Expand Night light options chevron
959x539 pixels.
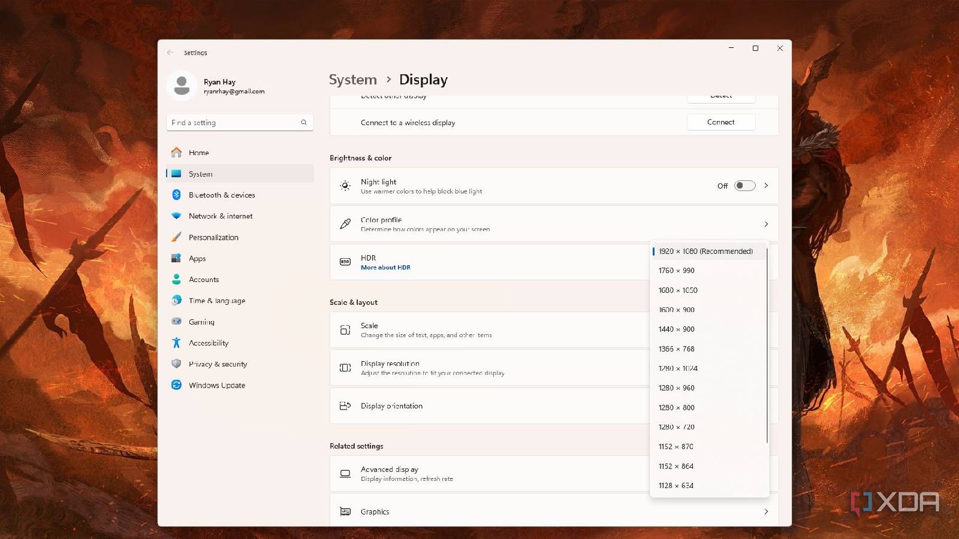tap(766, 186)
